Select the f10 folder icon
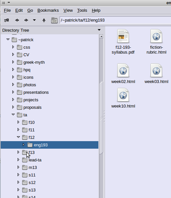The height and width of the screenshot is (198, 171). (x=25, y=122)
